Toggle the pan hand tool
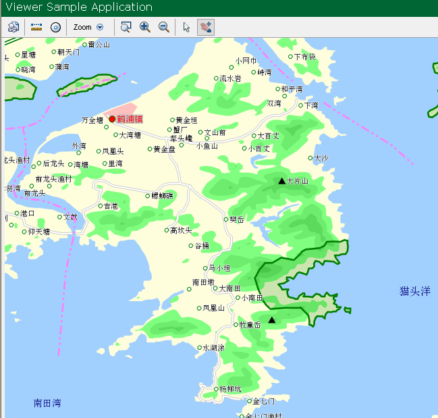Screen dimensions: 438x418 [x=206, y=27]
